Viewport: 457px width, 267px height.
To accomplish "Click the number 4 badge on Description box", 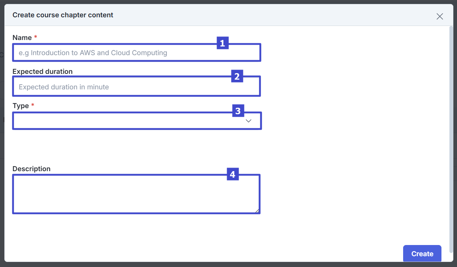I will click(x=232, y=174).
